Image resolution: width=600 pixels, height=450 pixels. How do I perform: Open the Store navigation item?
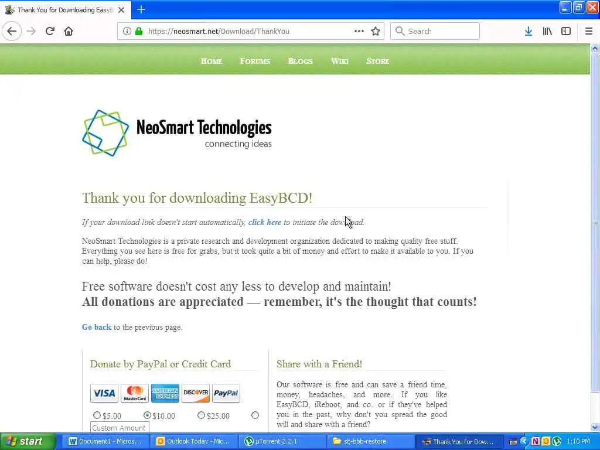pyautogui.click(x=378, y=61)
